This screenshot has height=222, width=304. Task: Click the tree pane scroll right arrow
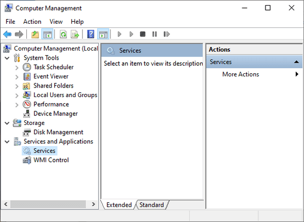pyautogui.click(x=93, y=204)
